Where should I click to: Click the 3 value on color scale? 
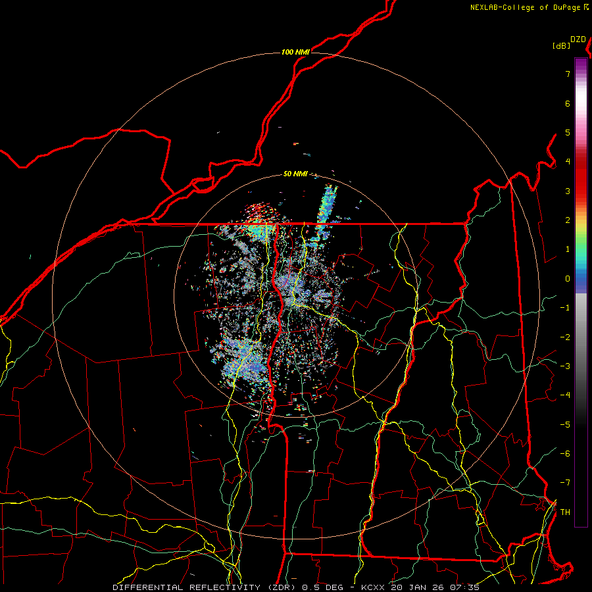568,191
